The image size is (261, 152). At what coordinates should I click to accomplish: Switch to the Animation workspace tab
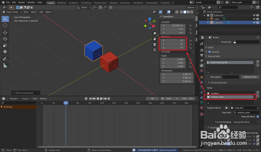pyautogui.click(x=125, y=3)
